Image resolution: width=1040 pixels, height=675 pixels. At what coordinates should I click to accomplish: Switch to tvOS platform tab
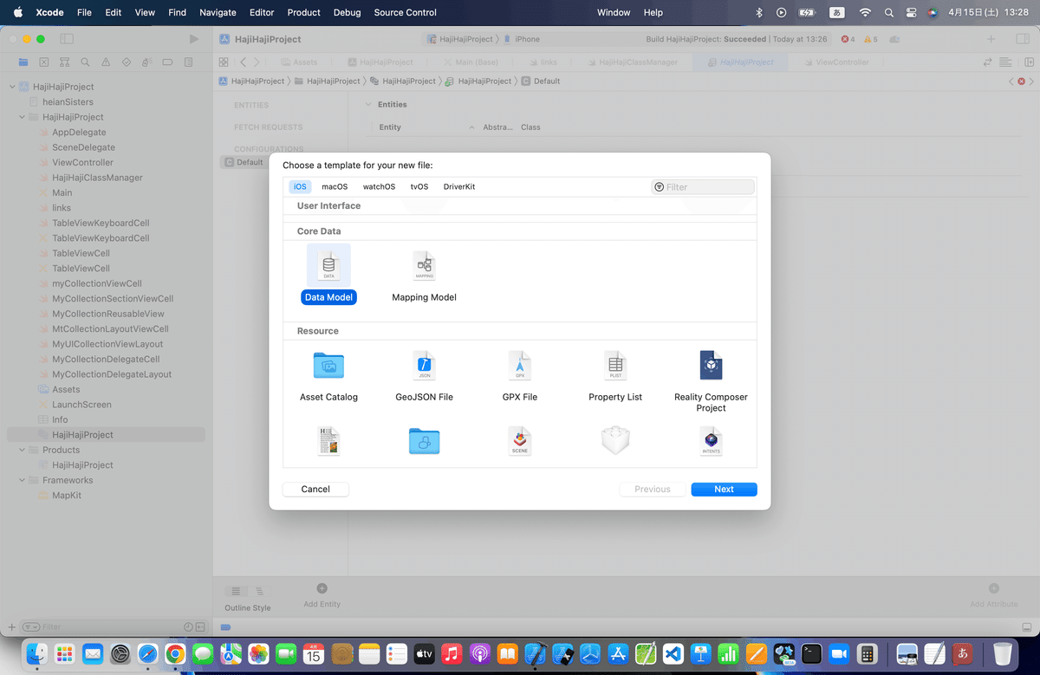coord(419,186)
